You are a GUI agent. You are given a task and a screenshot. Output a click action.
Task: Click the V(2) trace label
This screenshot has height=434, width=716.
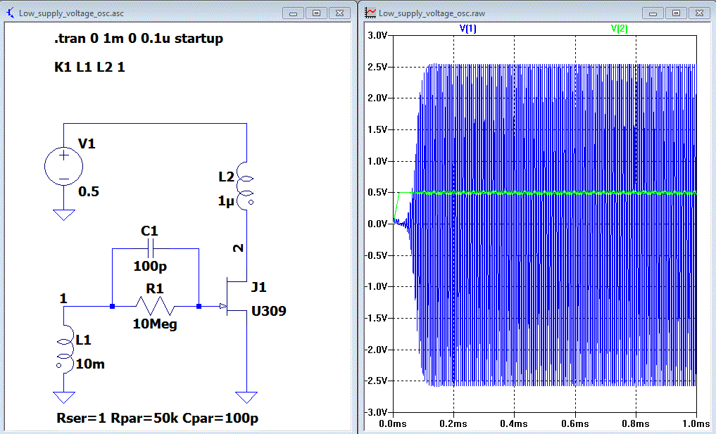tap(619, 29)
